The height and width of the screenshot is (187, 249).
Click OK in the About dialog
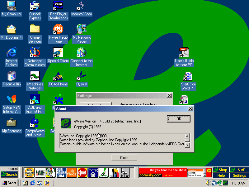(x=178, y=119)
